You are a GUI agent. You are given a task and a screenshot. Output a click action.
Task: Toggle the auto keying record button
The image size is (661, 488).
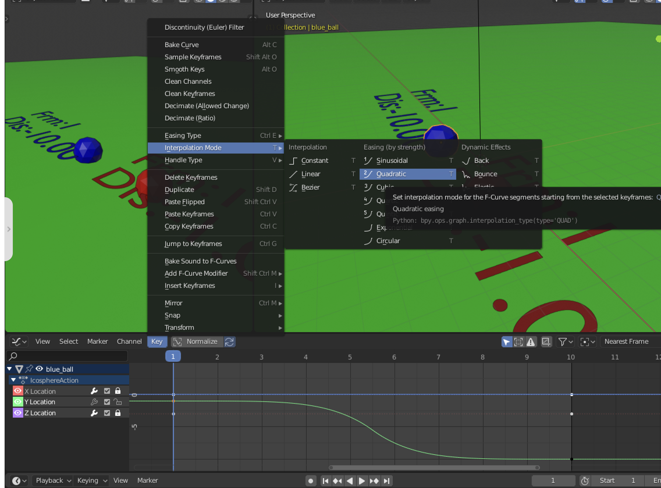(310, 481)
